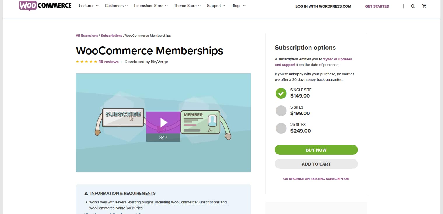Open the Blogs menu
The height and width of the screenshot is (214, 443).
238,6
